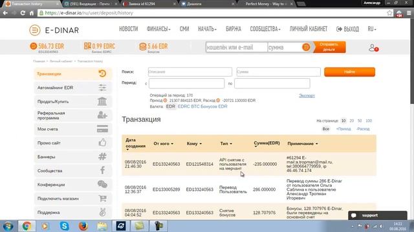Sort by Кому column
This screenshot has width=414, height=232.
click(x=194, y=144)
